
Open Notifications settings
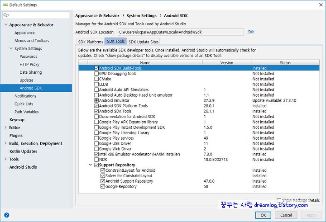point(25,96)
